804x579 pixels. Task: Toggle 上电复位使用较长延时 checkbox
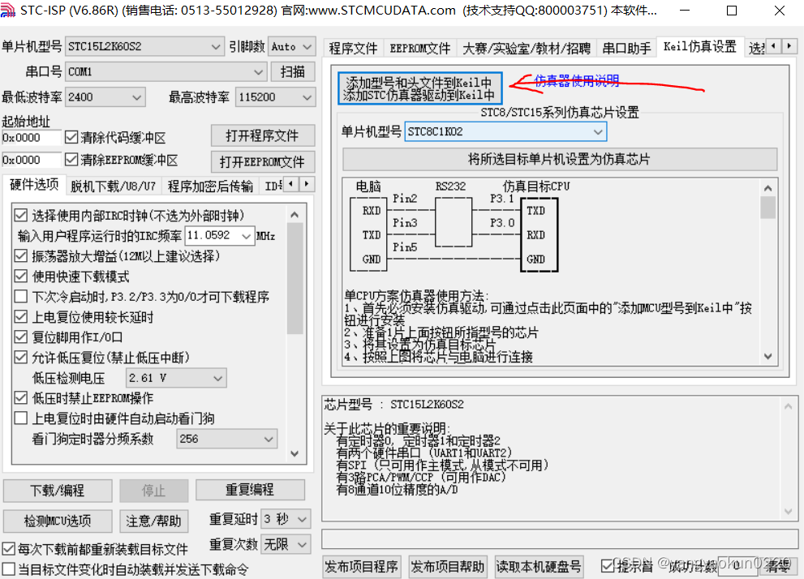tap(21, 316)
